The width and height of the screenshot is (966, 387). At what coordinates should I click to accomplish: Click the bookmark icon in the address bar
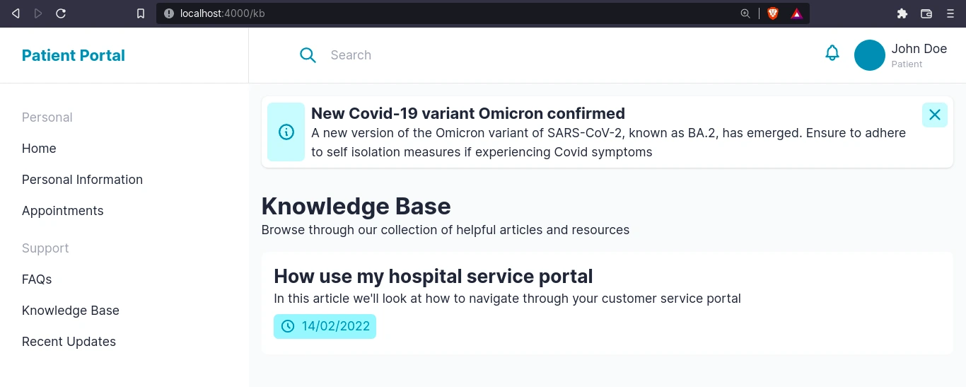141,13
